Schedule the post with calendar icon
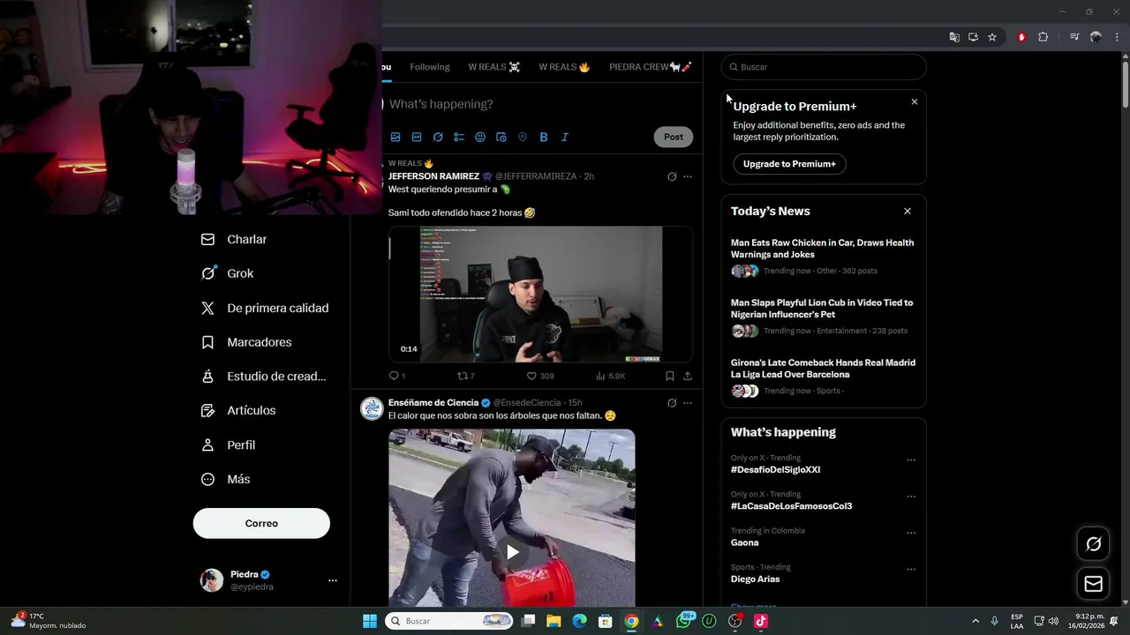1130x635 pixels. point(501,137)
